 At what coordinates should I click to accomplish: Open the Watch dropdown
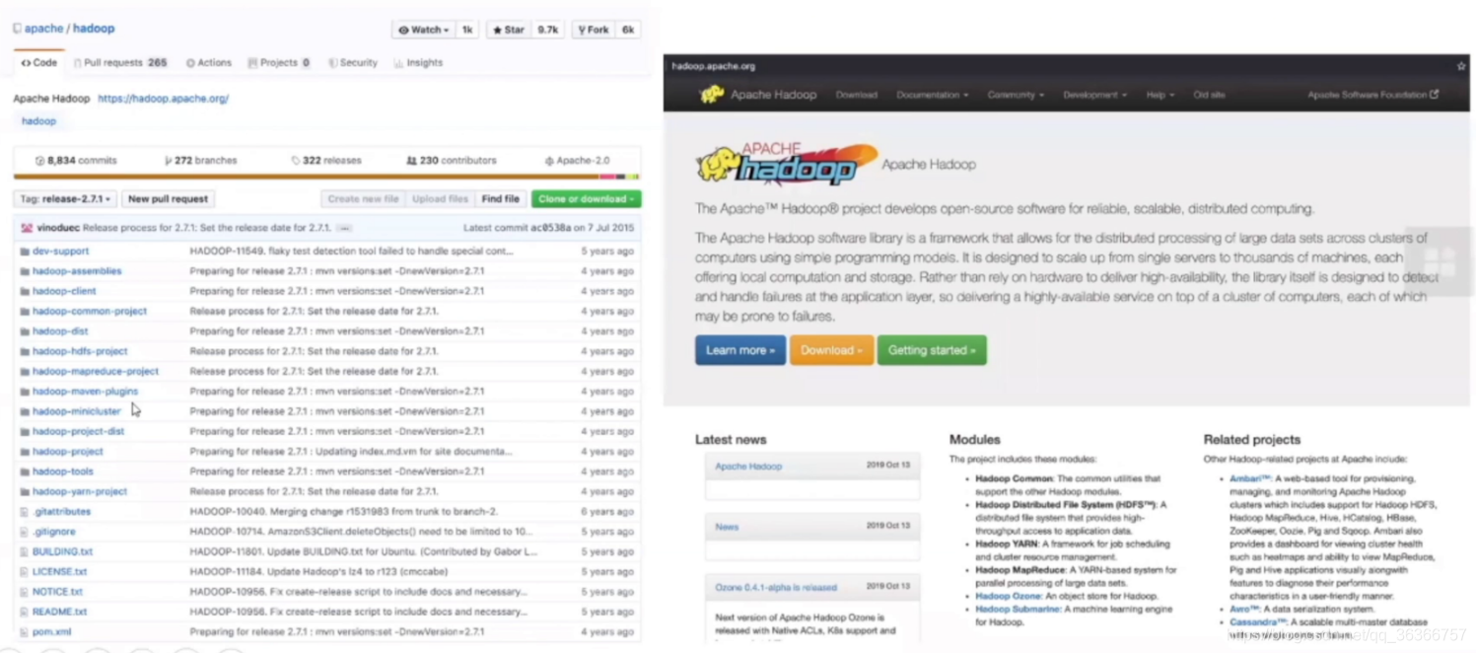pyautogui.click(x=423, y=30)
